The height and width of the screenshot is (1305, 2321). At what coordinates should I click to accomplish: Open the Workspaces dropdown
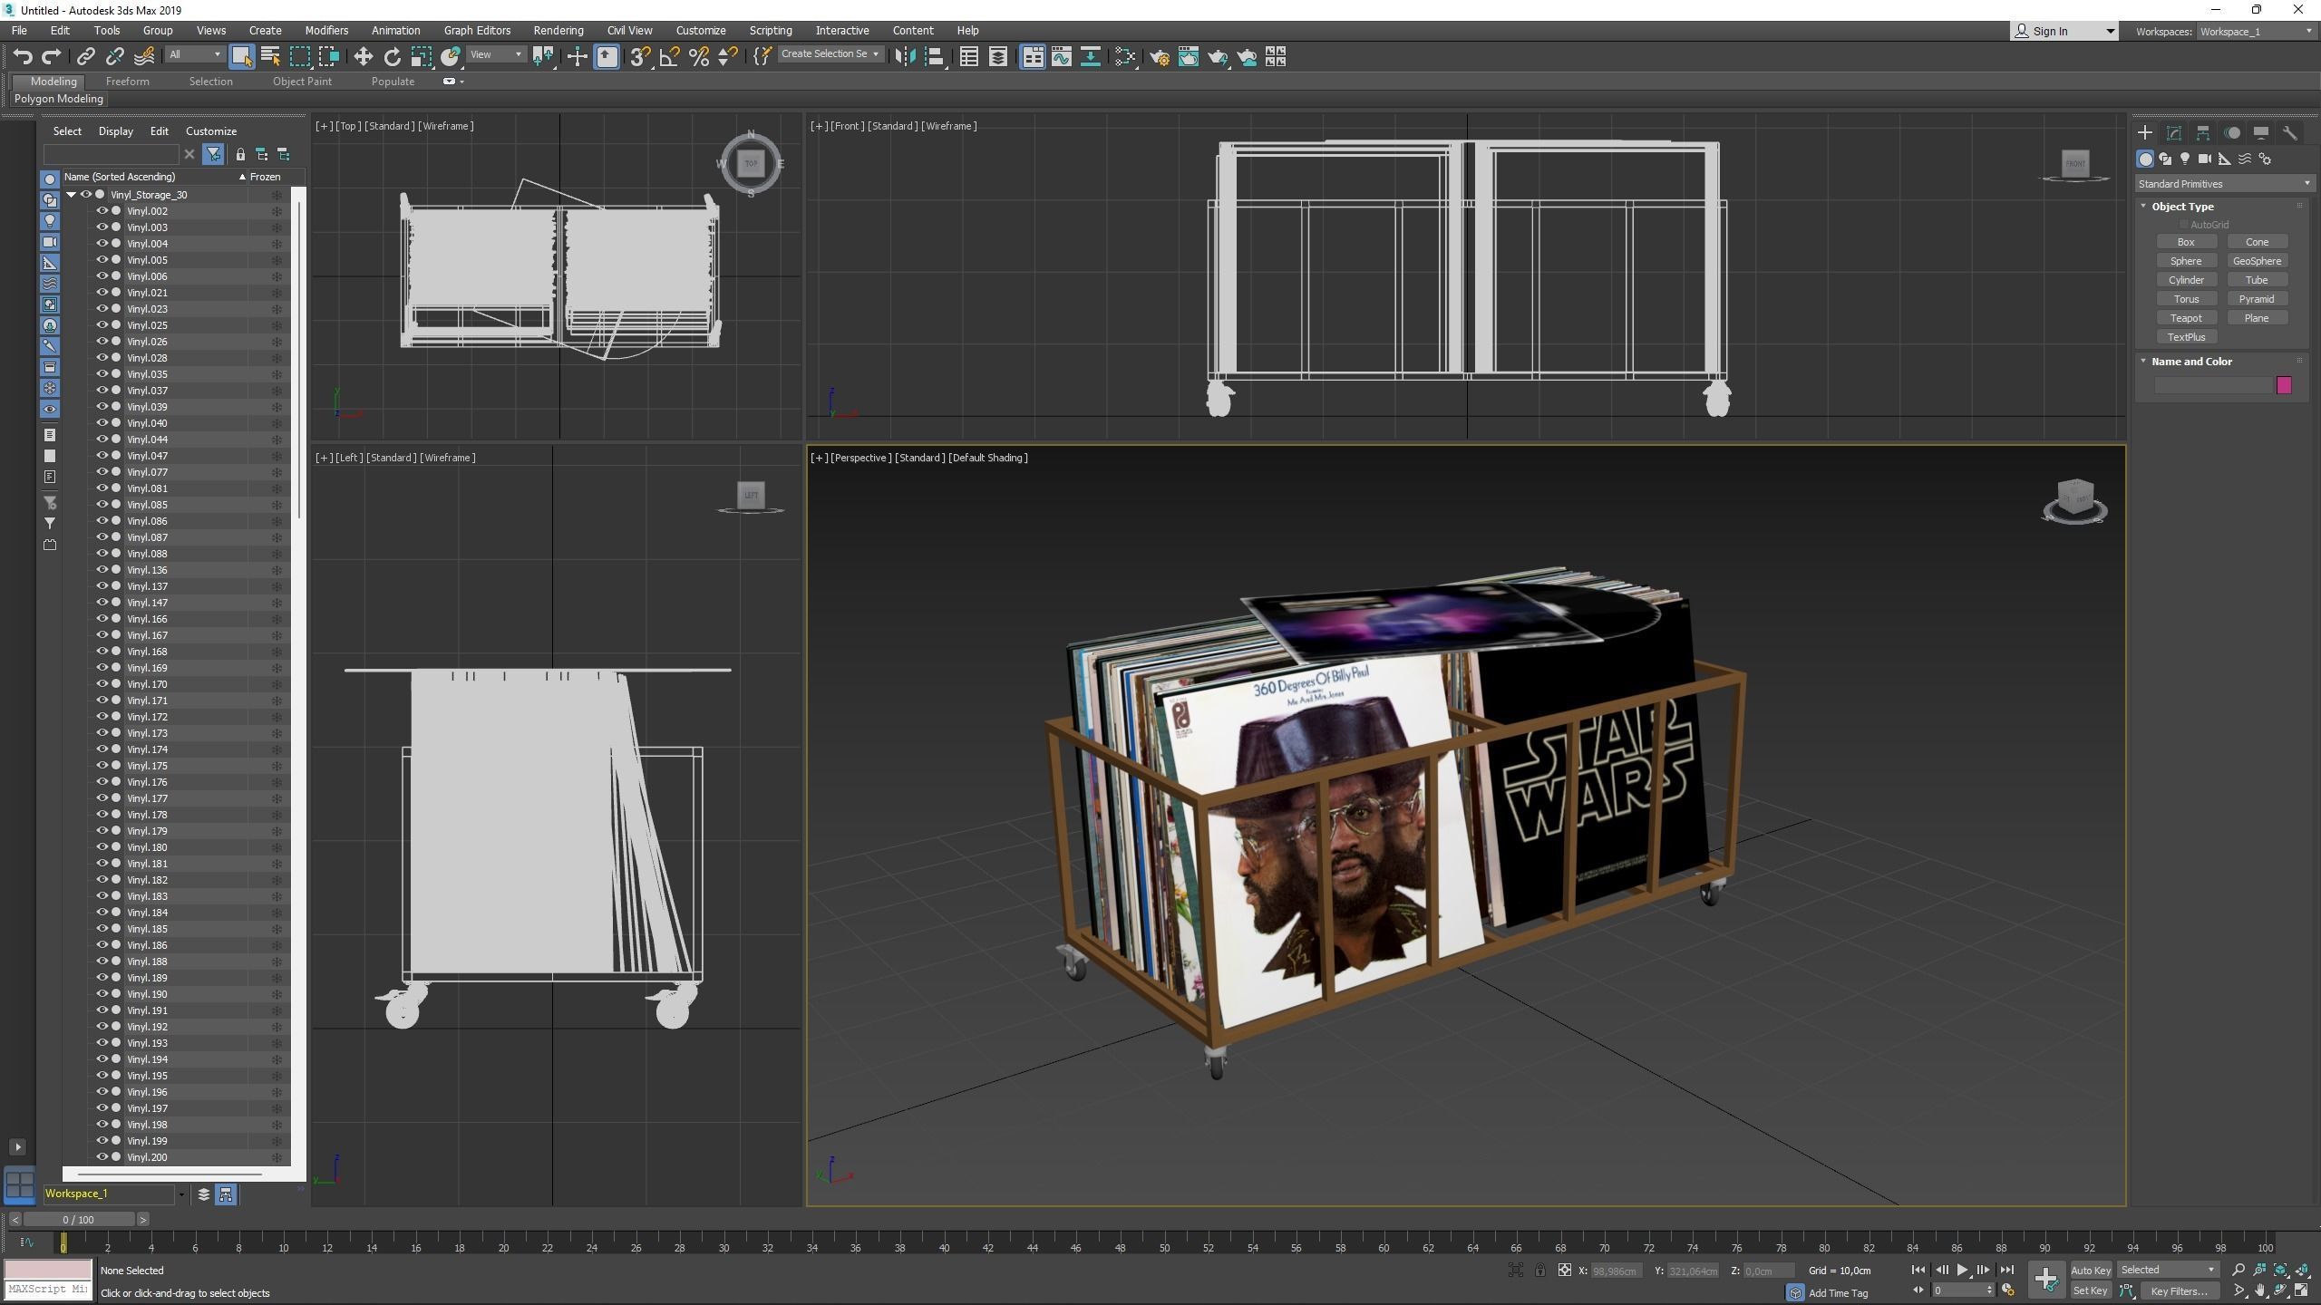(2256, 32)
